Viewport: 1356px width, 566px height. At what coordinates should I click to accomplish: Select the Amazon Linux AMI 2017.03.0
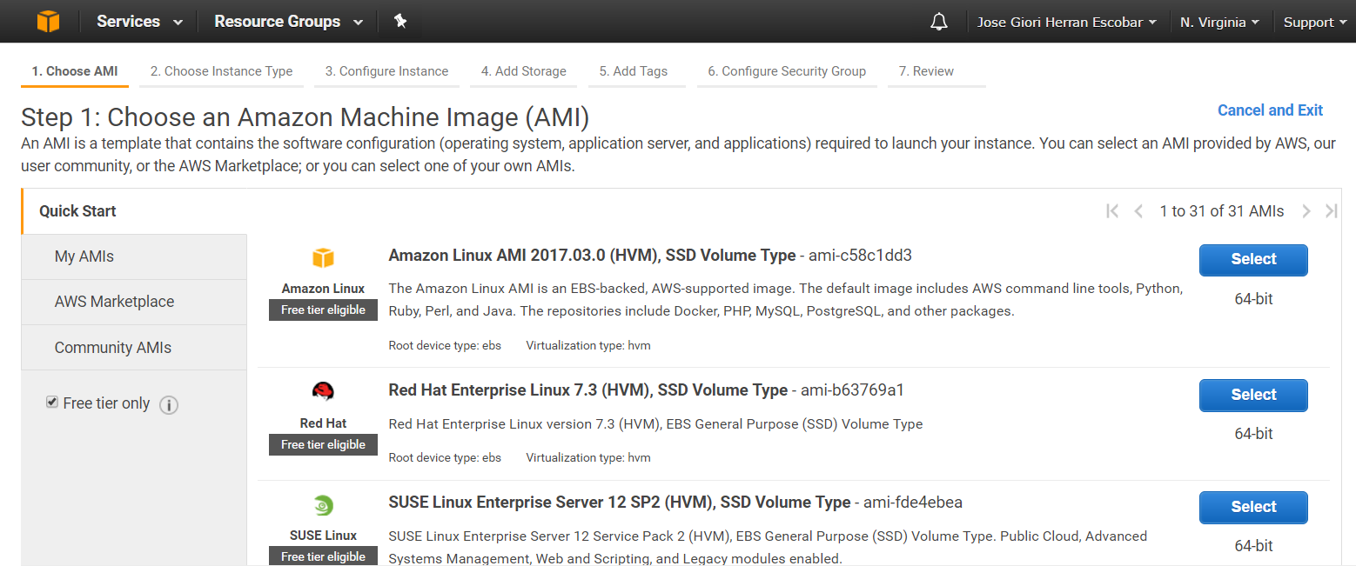1253,259
